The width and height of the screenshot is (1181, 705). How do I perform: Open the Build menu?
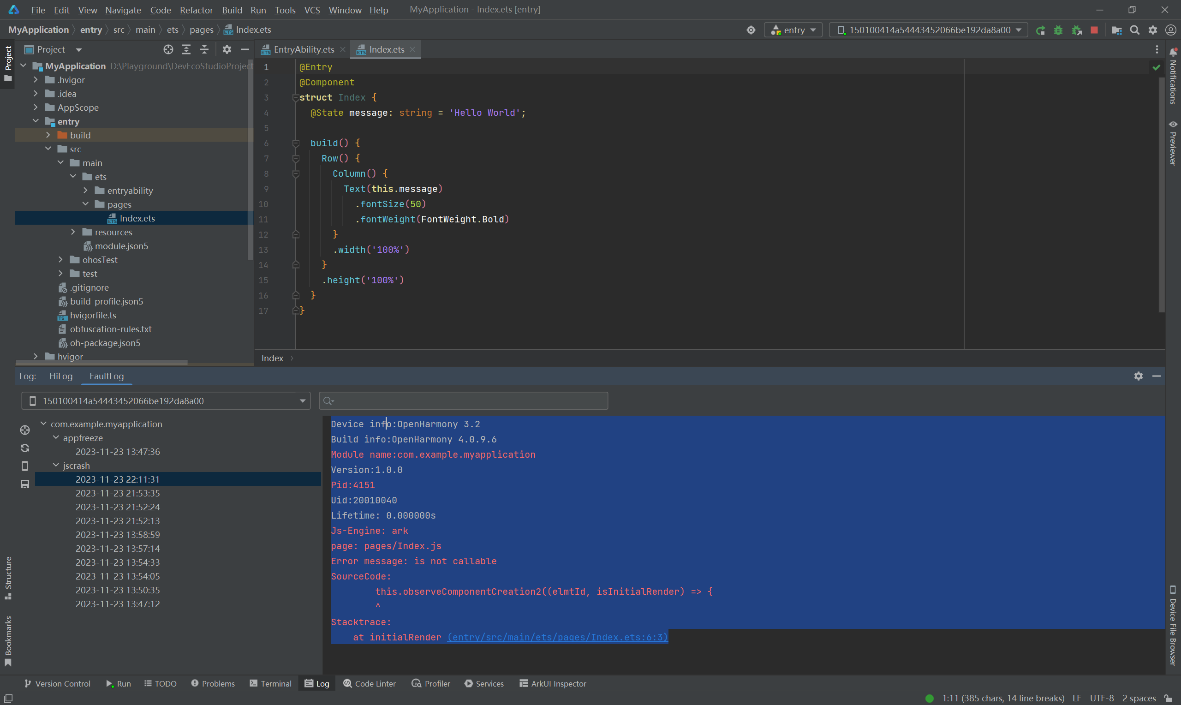pos(232,10)
